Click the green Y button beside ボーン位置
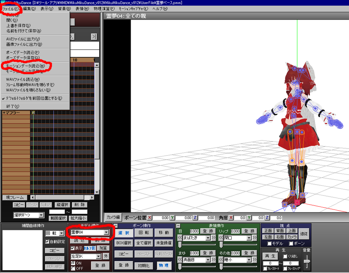The image size is (349, 273). click(x=172, y=217)
